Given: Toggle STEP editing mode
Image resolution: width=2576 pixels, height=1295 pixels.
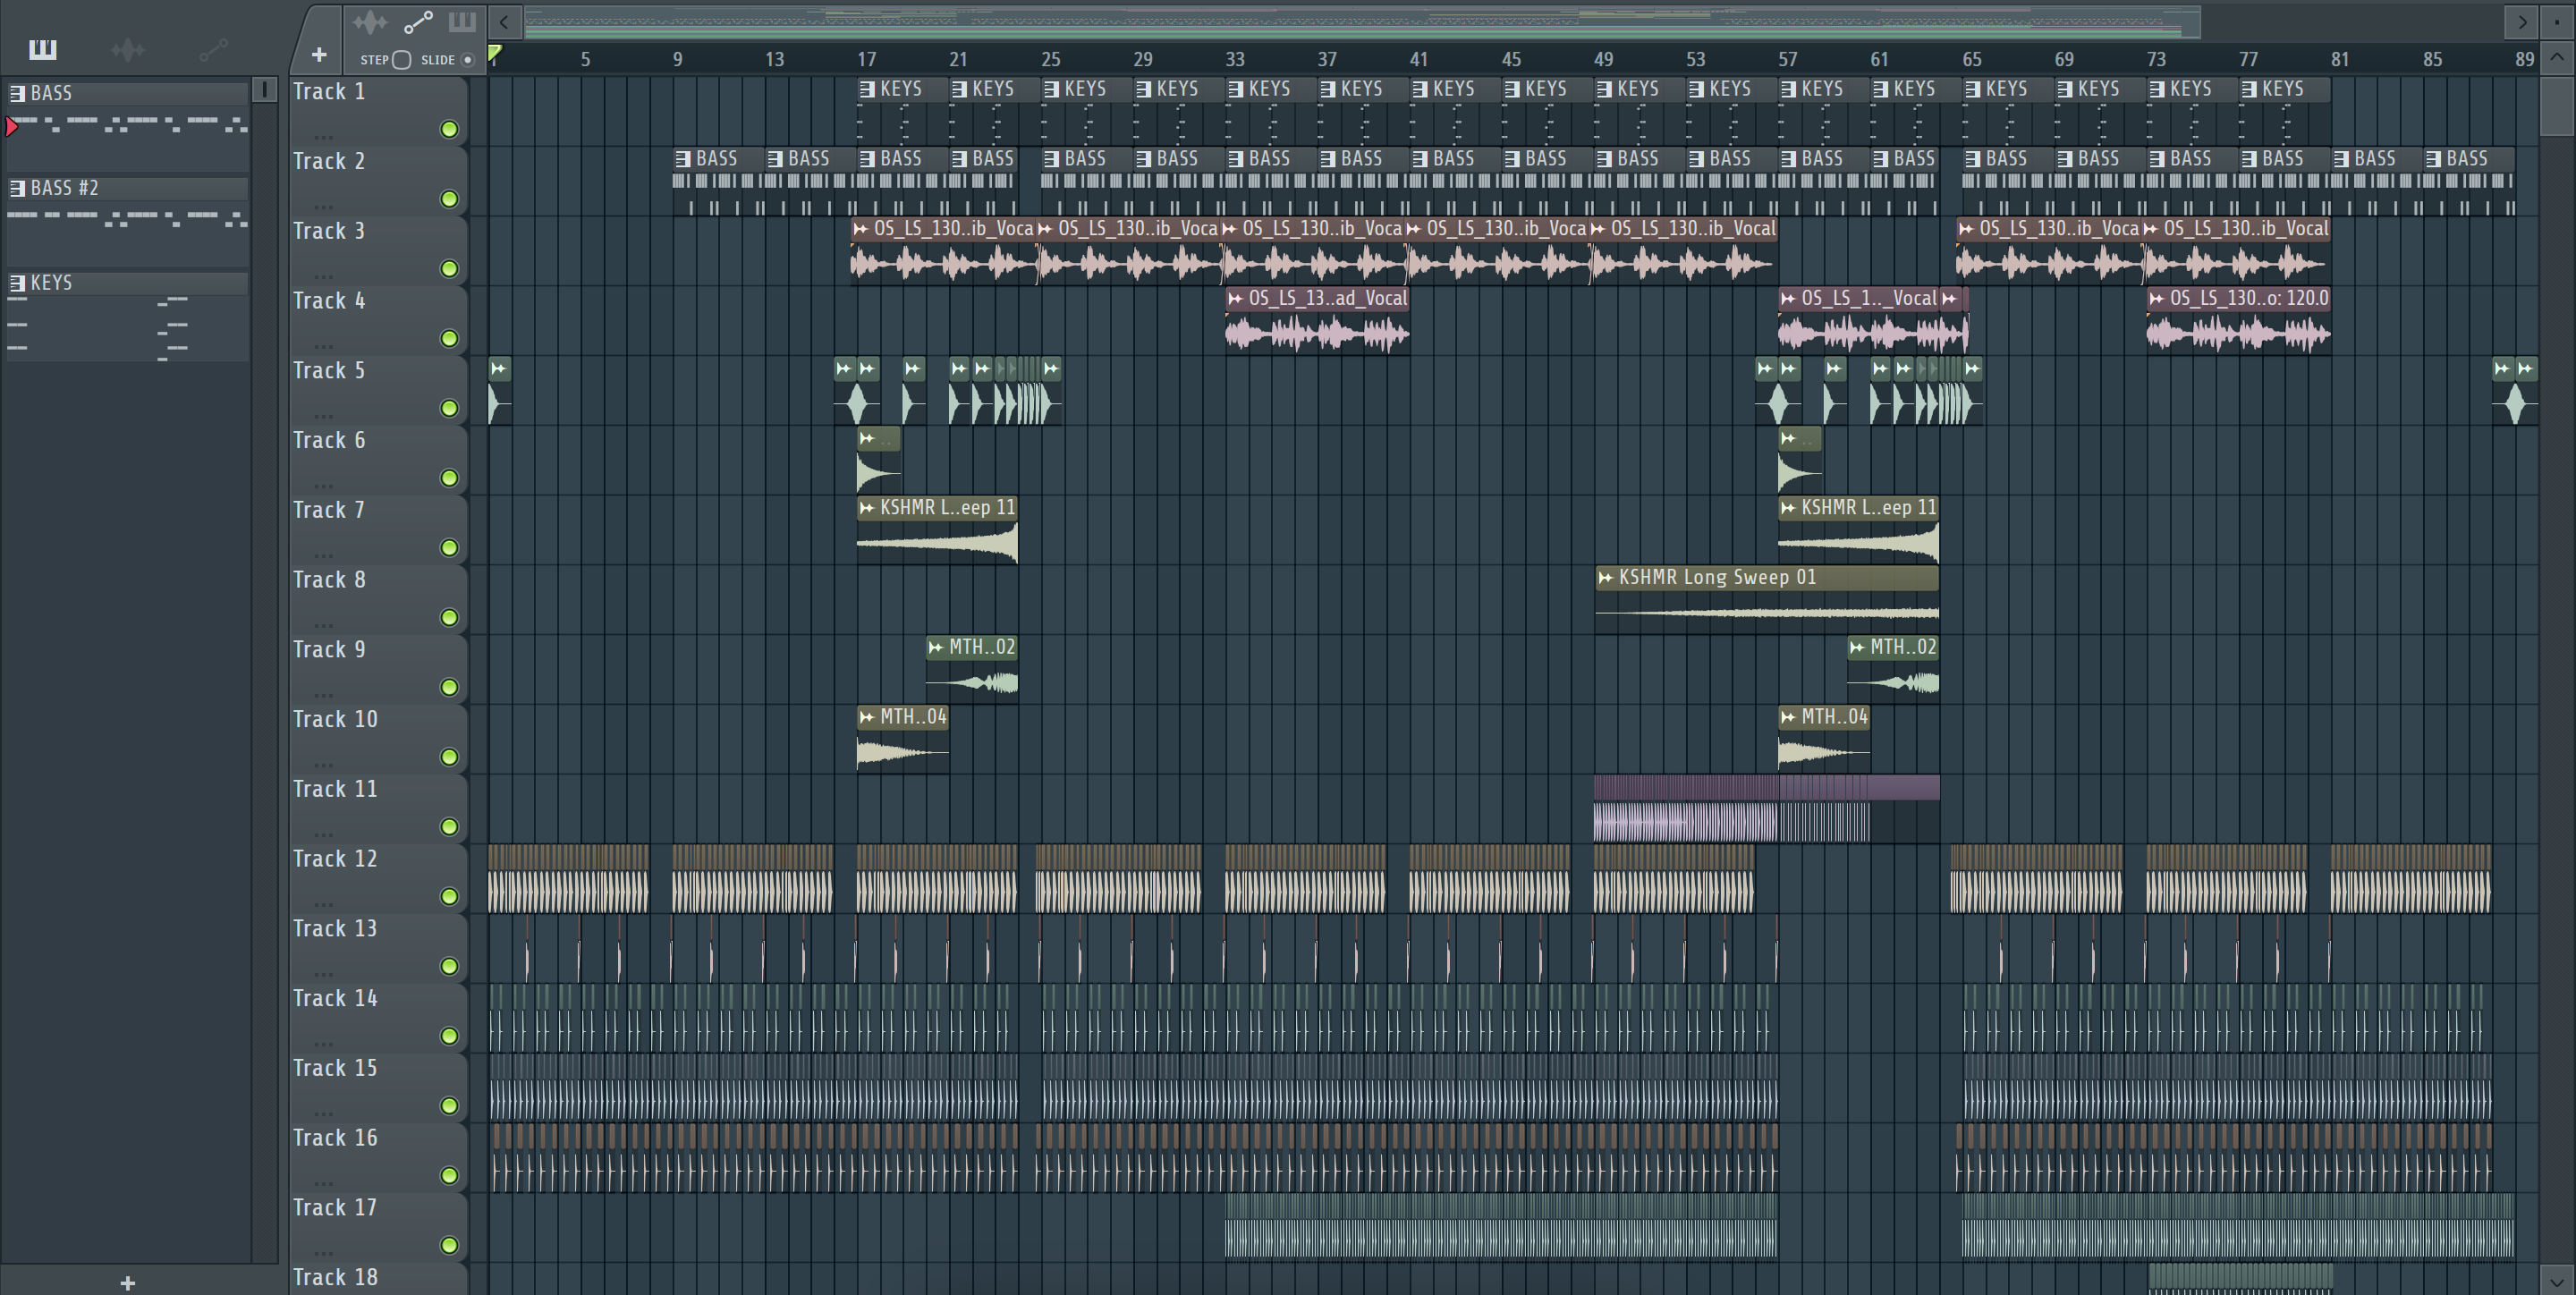Looking at the screenshot, I should pyautogui.click(x=401, y=59).
